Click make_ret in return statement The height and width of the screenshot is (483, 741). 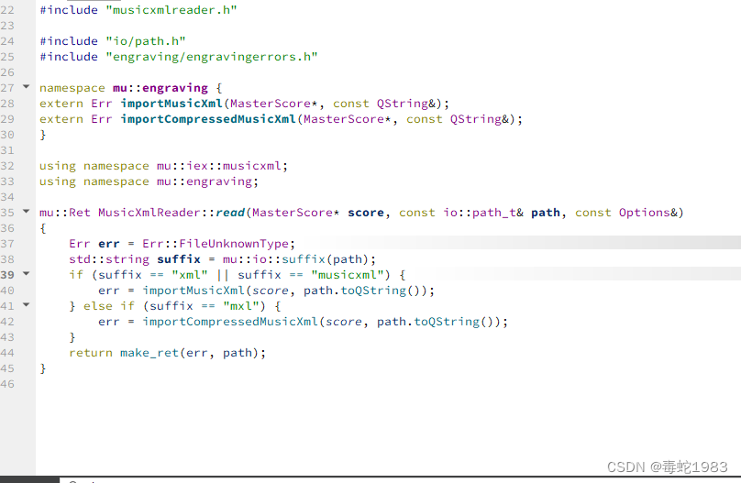149,353
